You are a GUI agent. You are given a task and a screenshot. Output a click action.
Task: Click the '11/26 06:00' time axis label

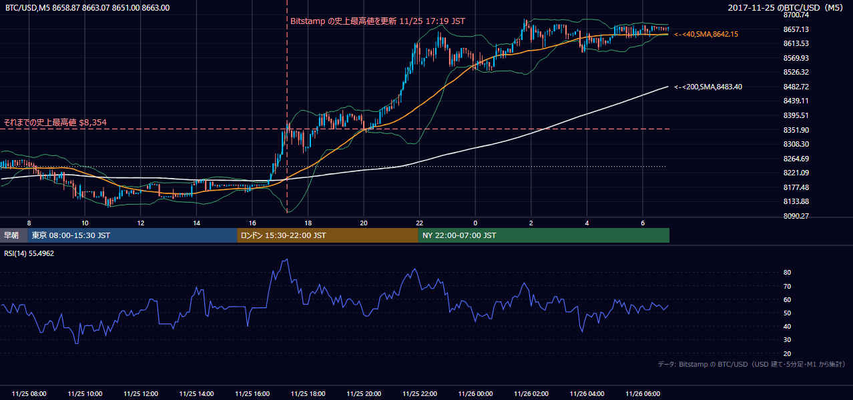pyautogui.click(x=642, y=394)
